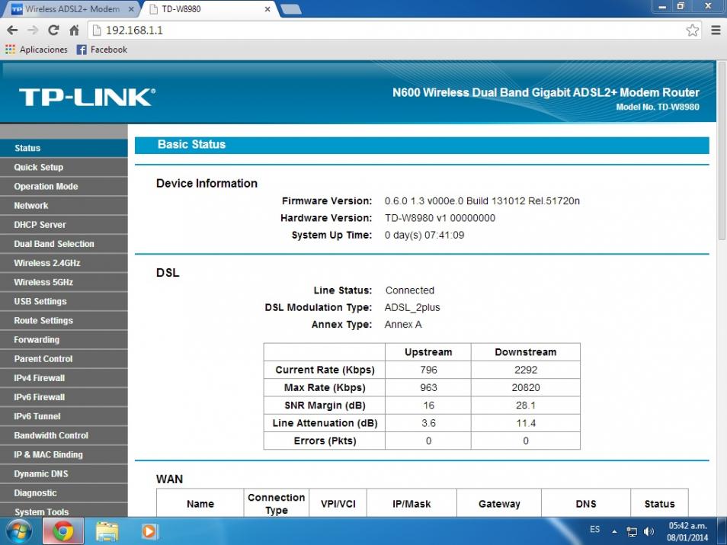Open File Explorer from the taskbar
727x545 pixels.
(107, 531)
